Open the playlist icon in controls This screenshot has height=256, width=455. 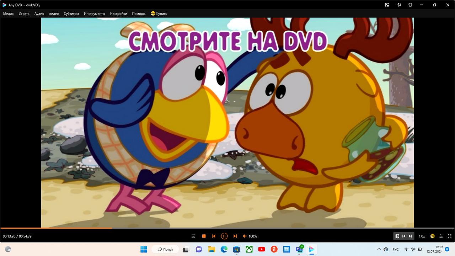[193, 236]
